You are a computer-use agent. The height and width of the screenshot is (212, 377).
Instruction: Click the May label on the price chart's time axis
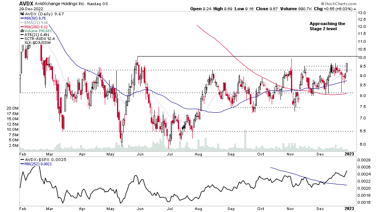(110, 154)
